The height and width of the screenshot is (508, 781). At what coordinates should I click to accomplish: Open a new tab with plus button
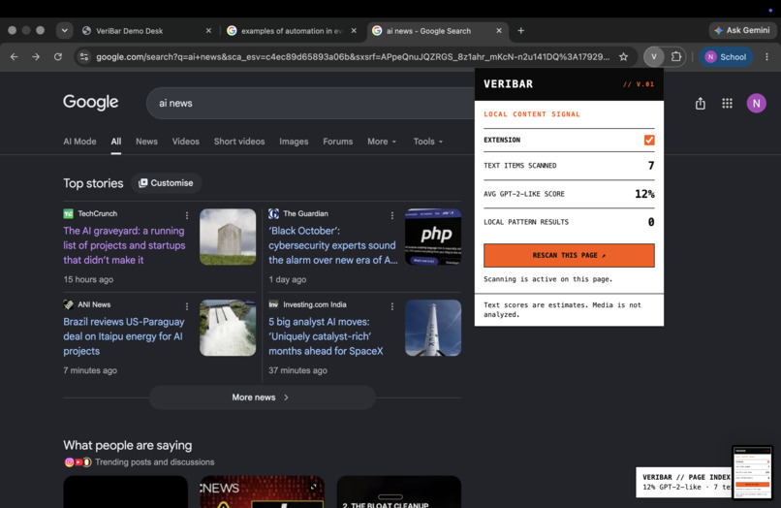[x=520, y=30]
